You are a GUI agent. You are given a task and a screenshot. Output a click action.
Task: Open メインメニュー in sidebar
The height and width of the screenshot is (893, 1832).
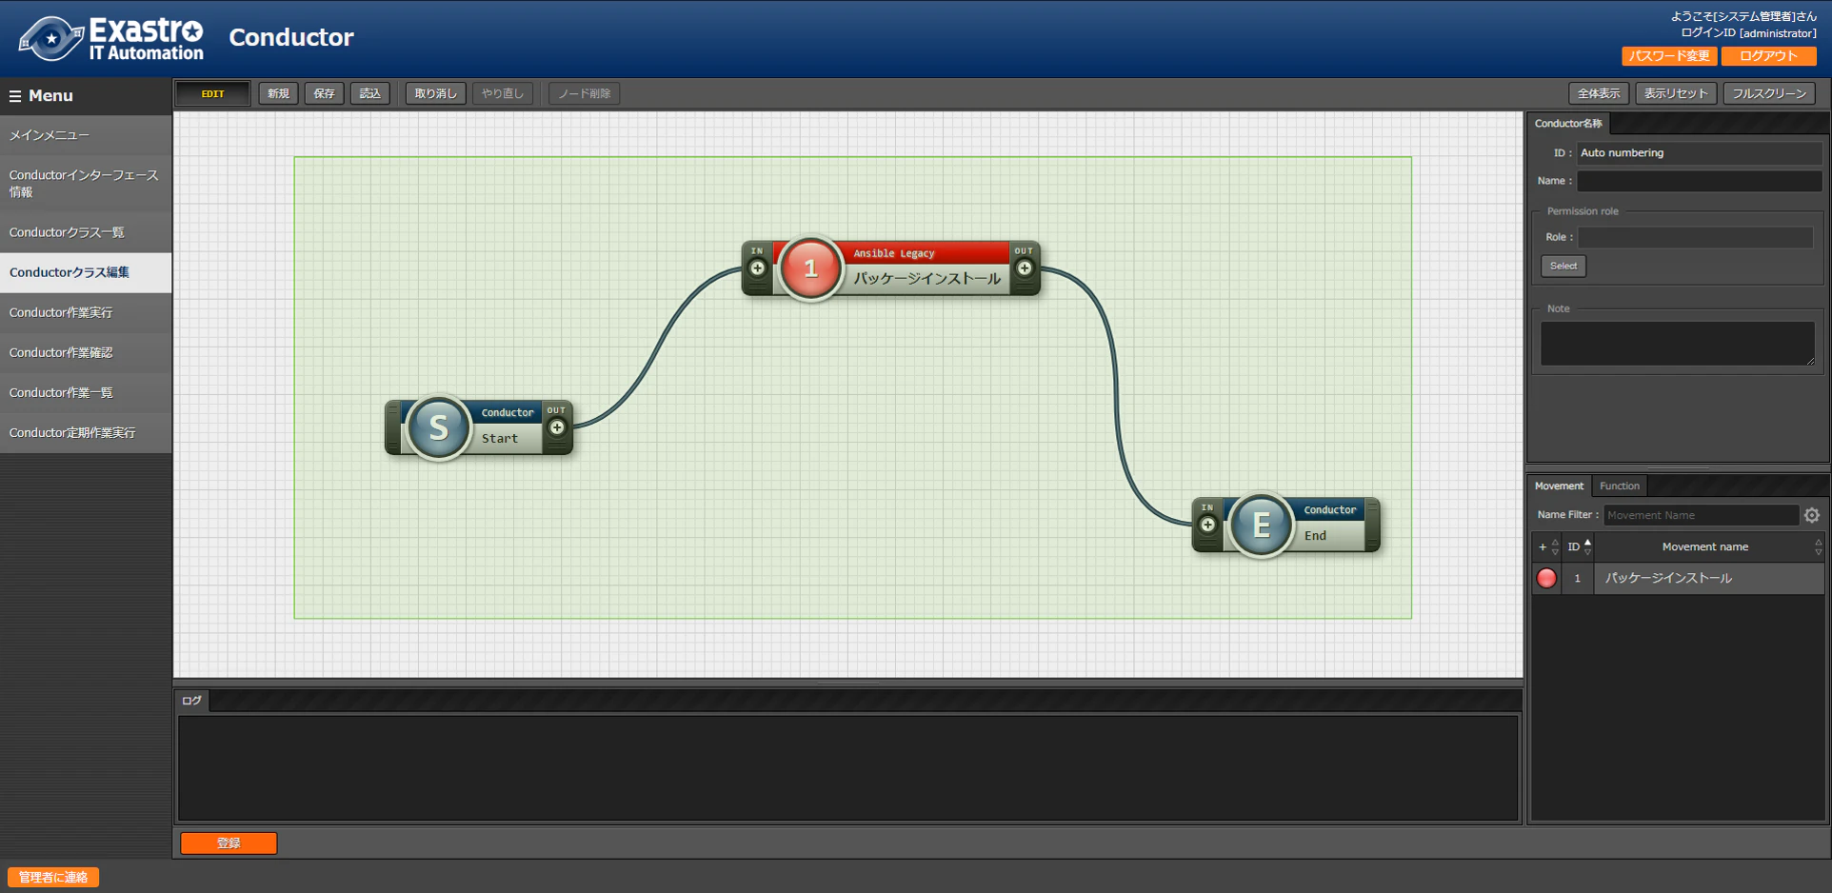click(86, 135)
